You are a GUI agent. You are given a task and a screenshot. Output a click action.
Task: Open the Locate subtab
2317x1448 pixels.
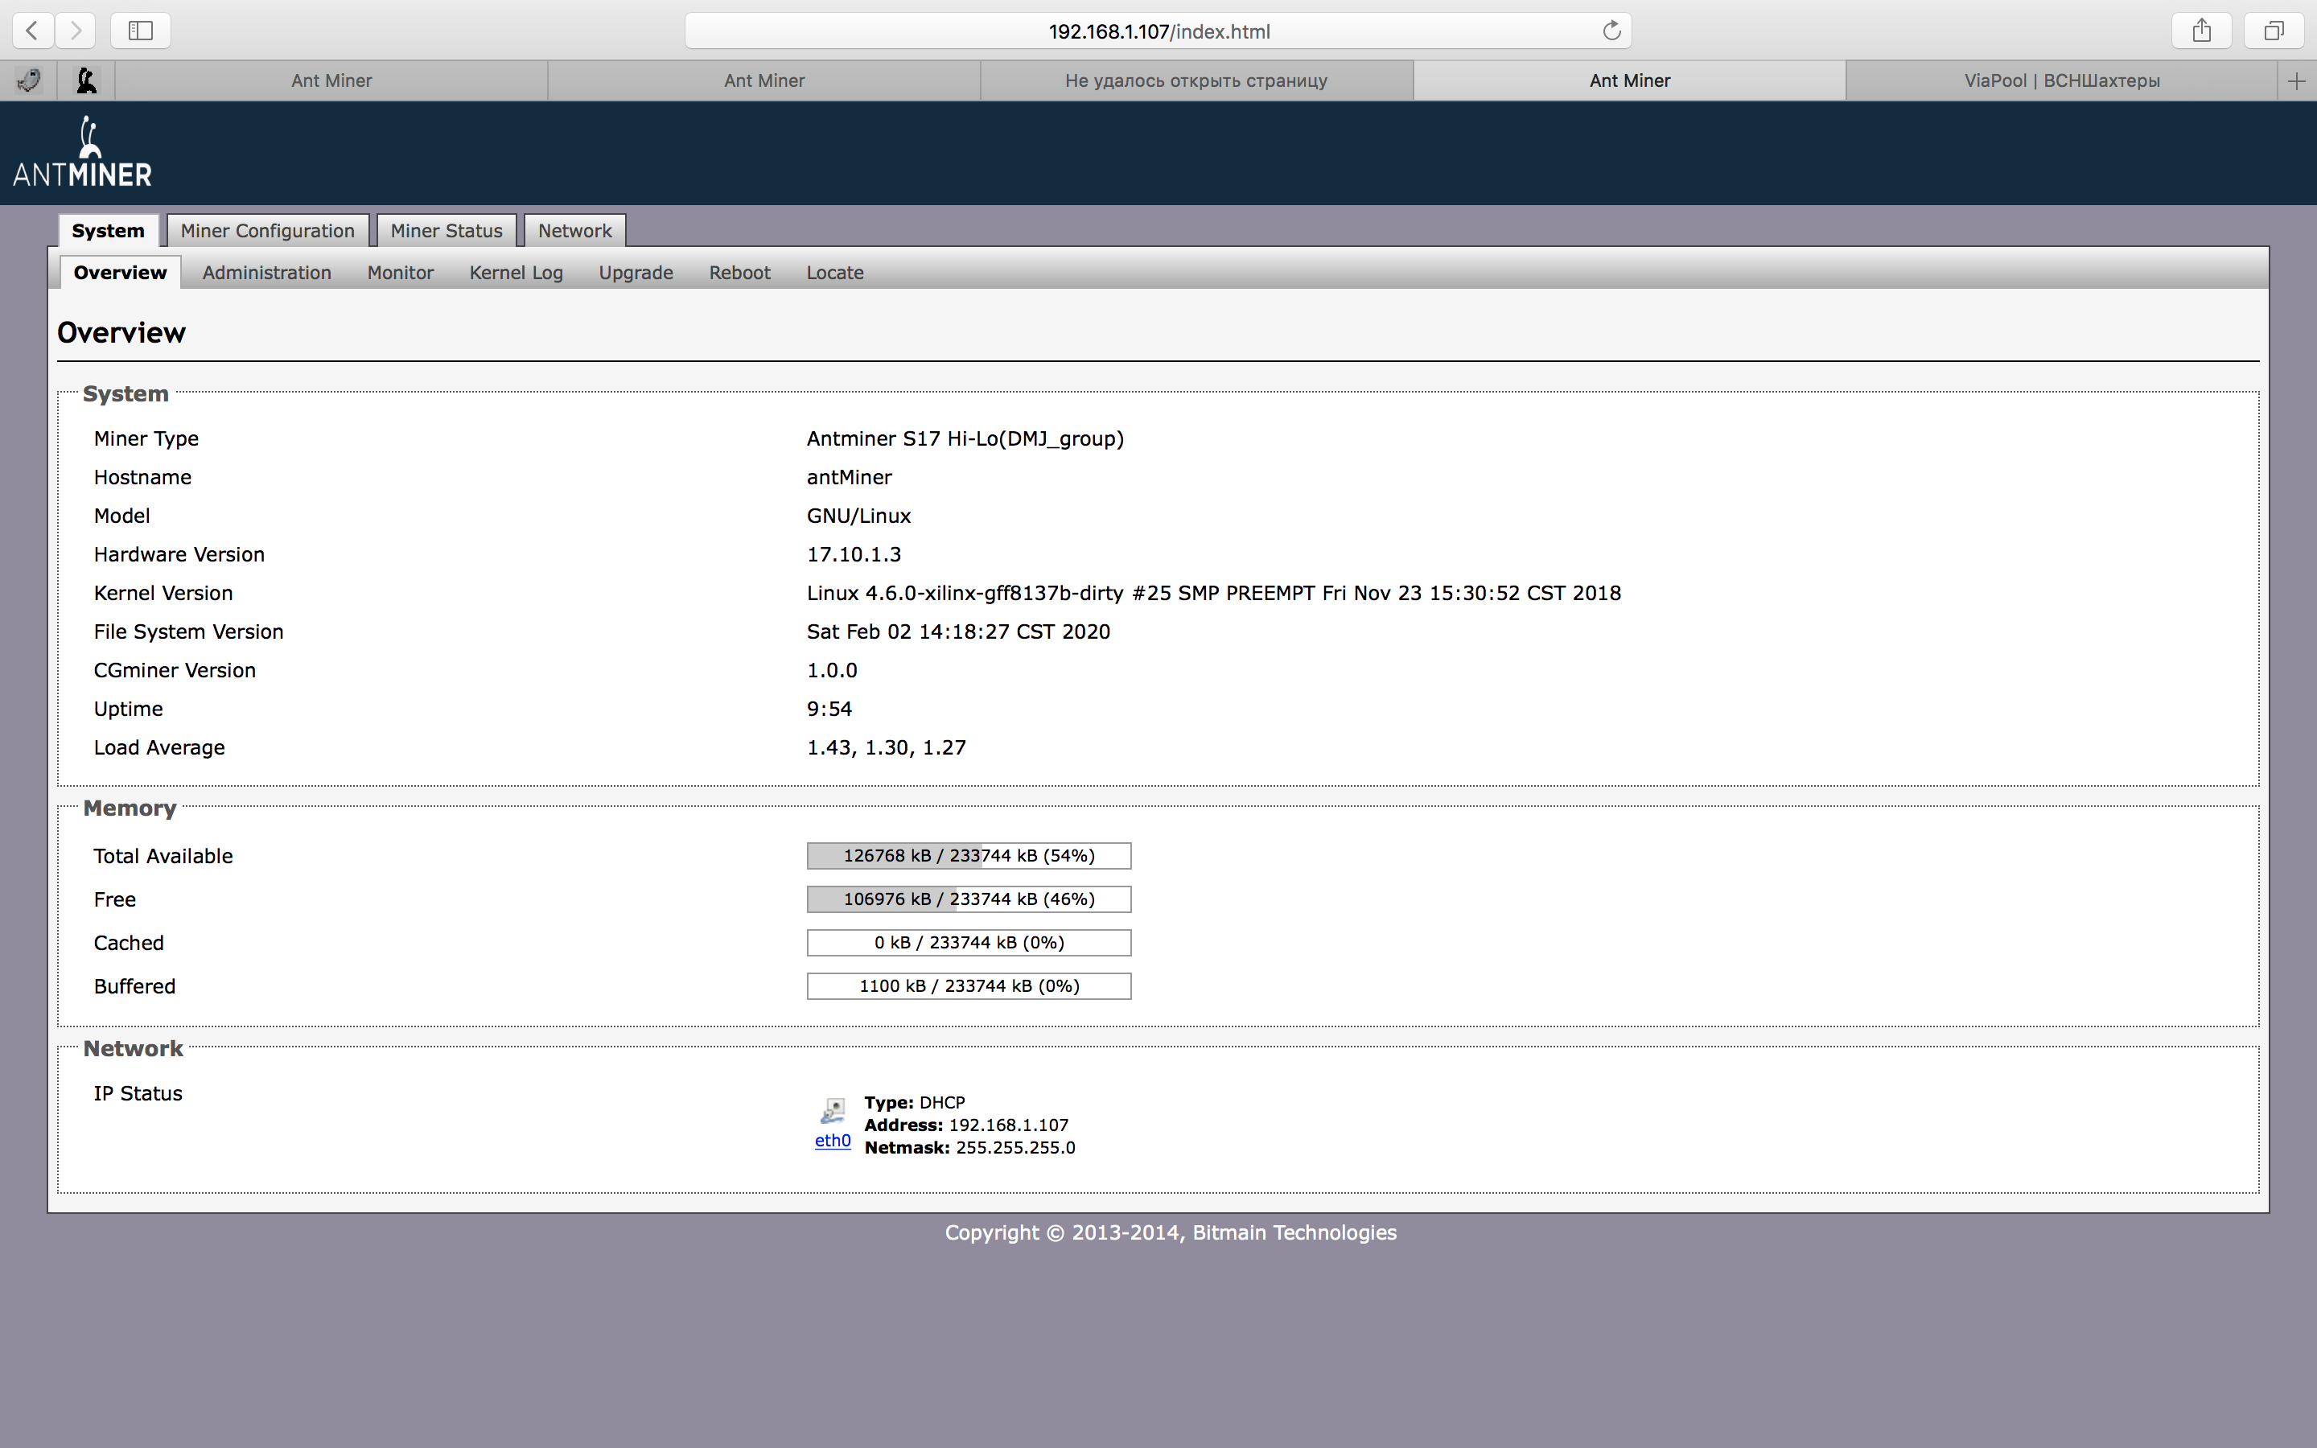coord(835,273)
